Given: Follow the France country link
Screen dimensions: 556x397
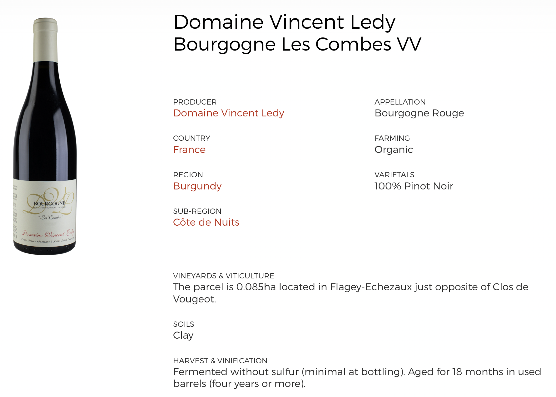Looking at the screenshot, I should tap(189, 150).
